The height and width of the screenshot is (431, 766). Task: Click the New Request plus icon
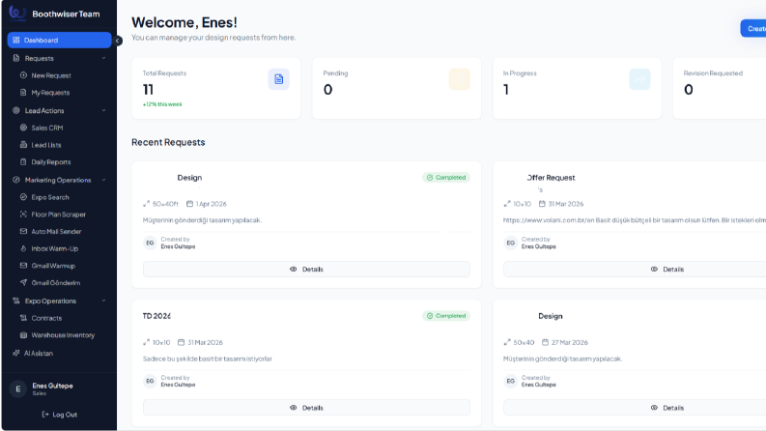click(23, 75)
